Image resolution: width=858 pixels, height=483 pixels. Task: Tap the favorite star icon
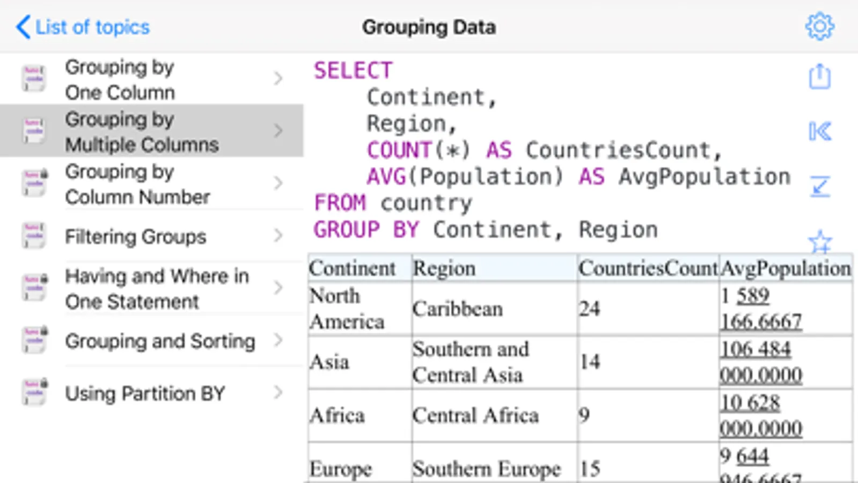(819, 241)
